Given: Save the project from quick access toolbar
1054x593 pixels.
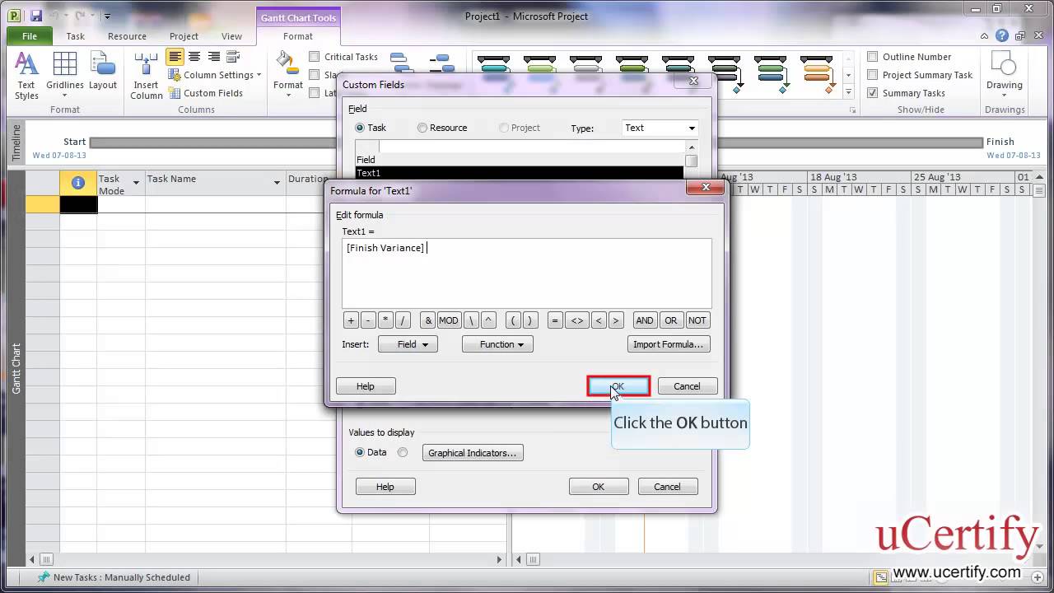Looking at the screenshot, I should pos(35,16).
